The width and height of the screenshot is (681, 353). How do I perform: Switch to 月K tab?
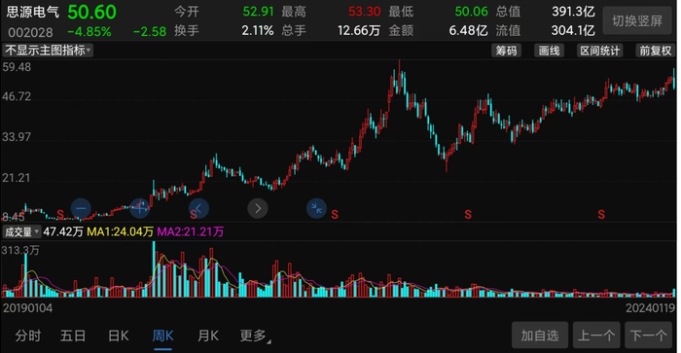208,335
